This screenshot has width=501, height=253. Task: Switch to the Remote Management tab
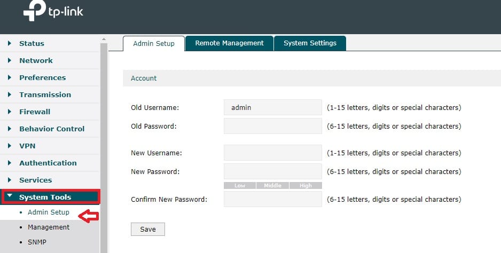(x=229, y=43)
